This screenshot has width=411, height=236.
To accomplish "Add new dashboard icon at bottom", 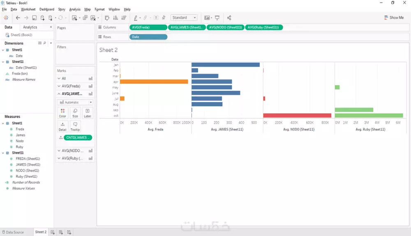I will click(x=61, y=232).
